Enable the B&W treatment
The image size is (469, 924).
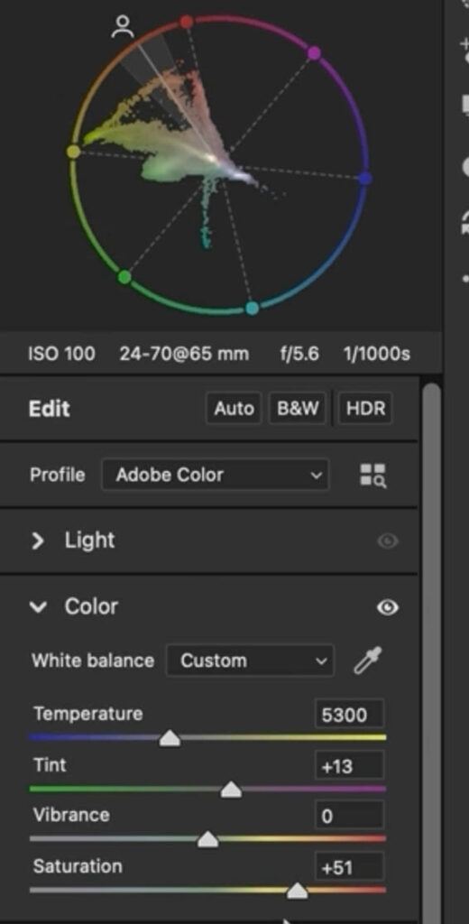pyautogui.click(x=298, y=409)
